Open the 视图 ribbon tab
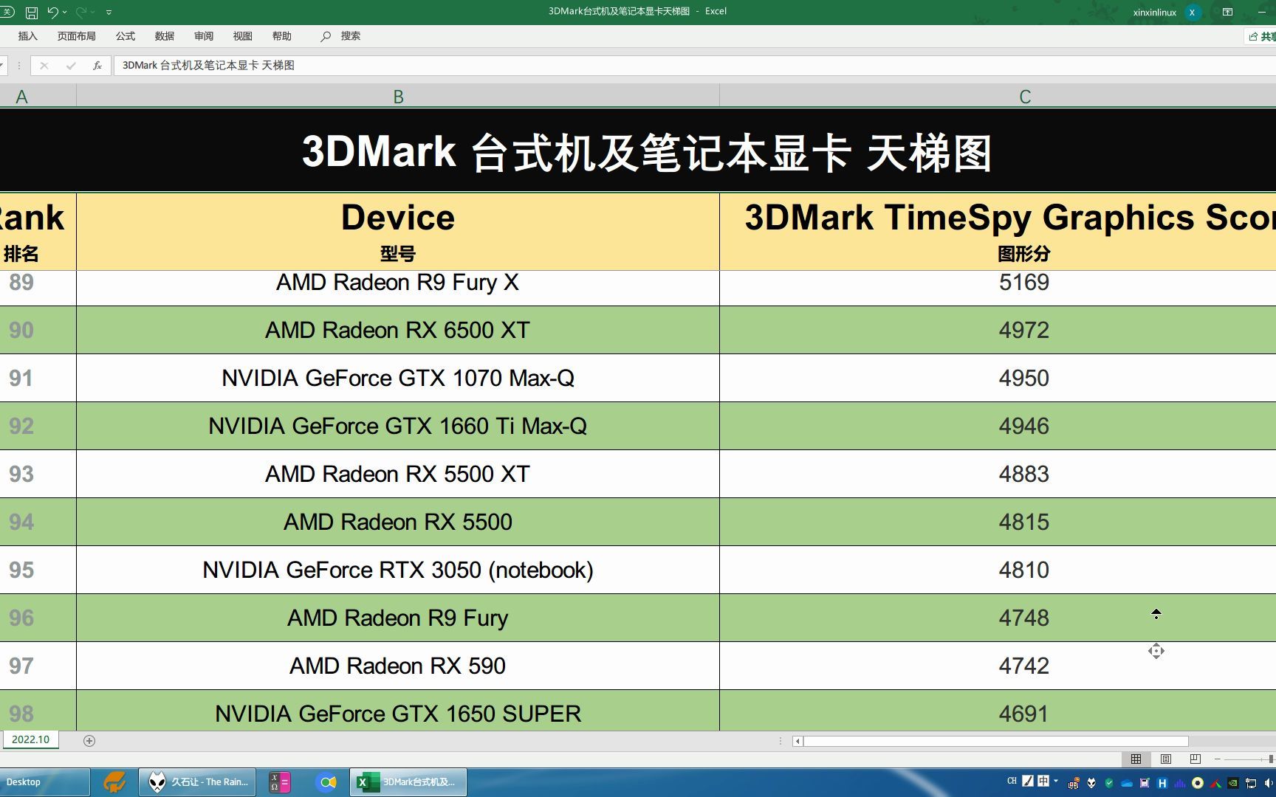 [x=243, y=36]
